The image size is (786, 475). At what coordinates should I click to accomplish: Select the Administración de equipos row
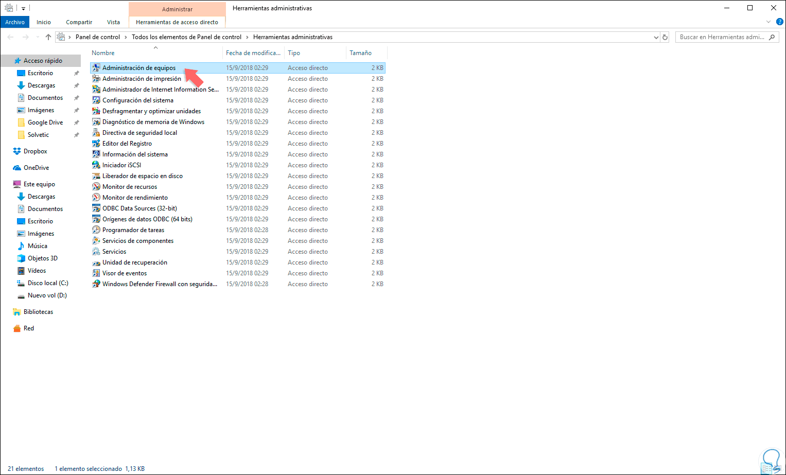pyautogui.click(x=237, y=68)
